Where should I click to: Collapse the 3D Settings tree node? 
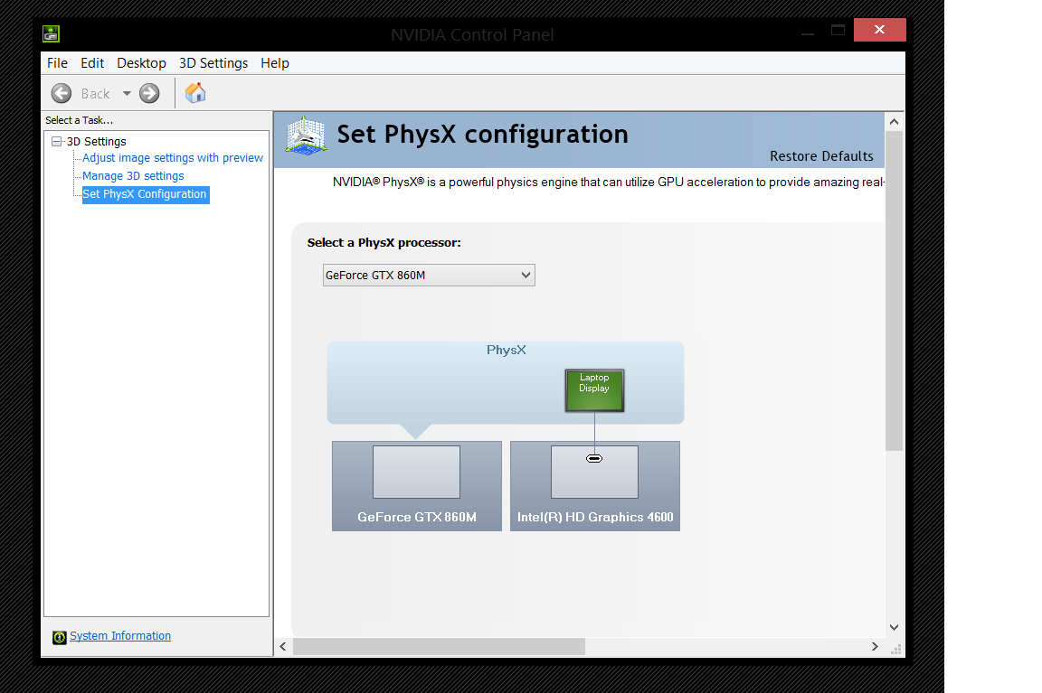[56, 141]
